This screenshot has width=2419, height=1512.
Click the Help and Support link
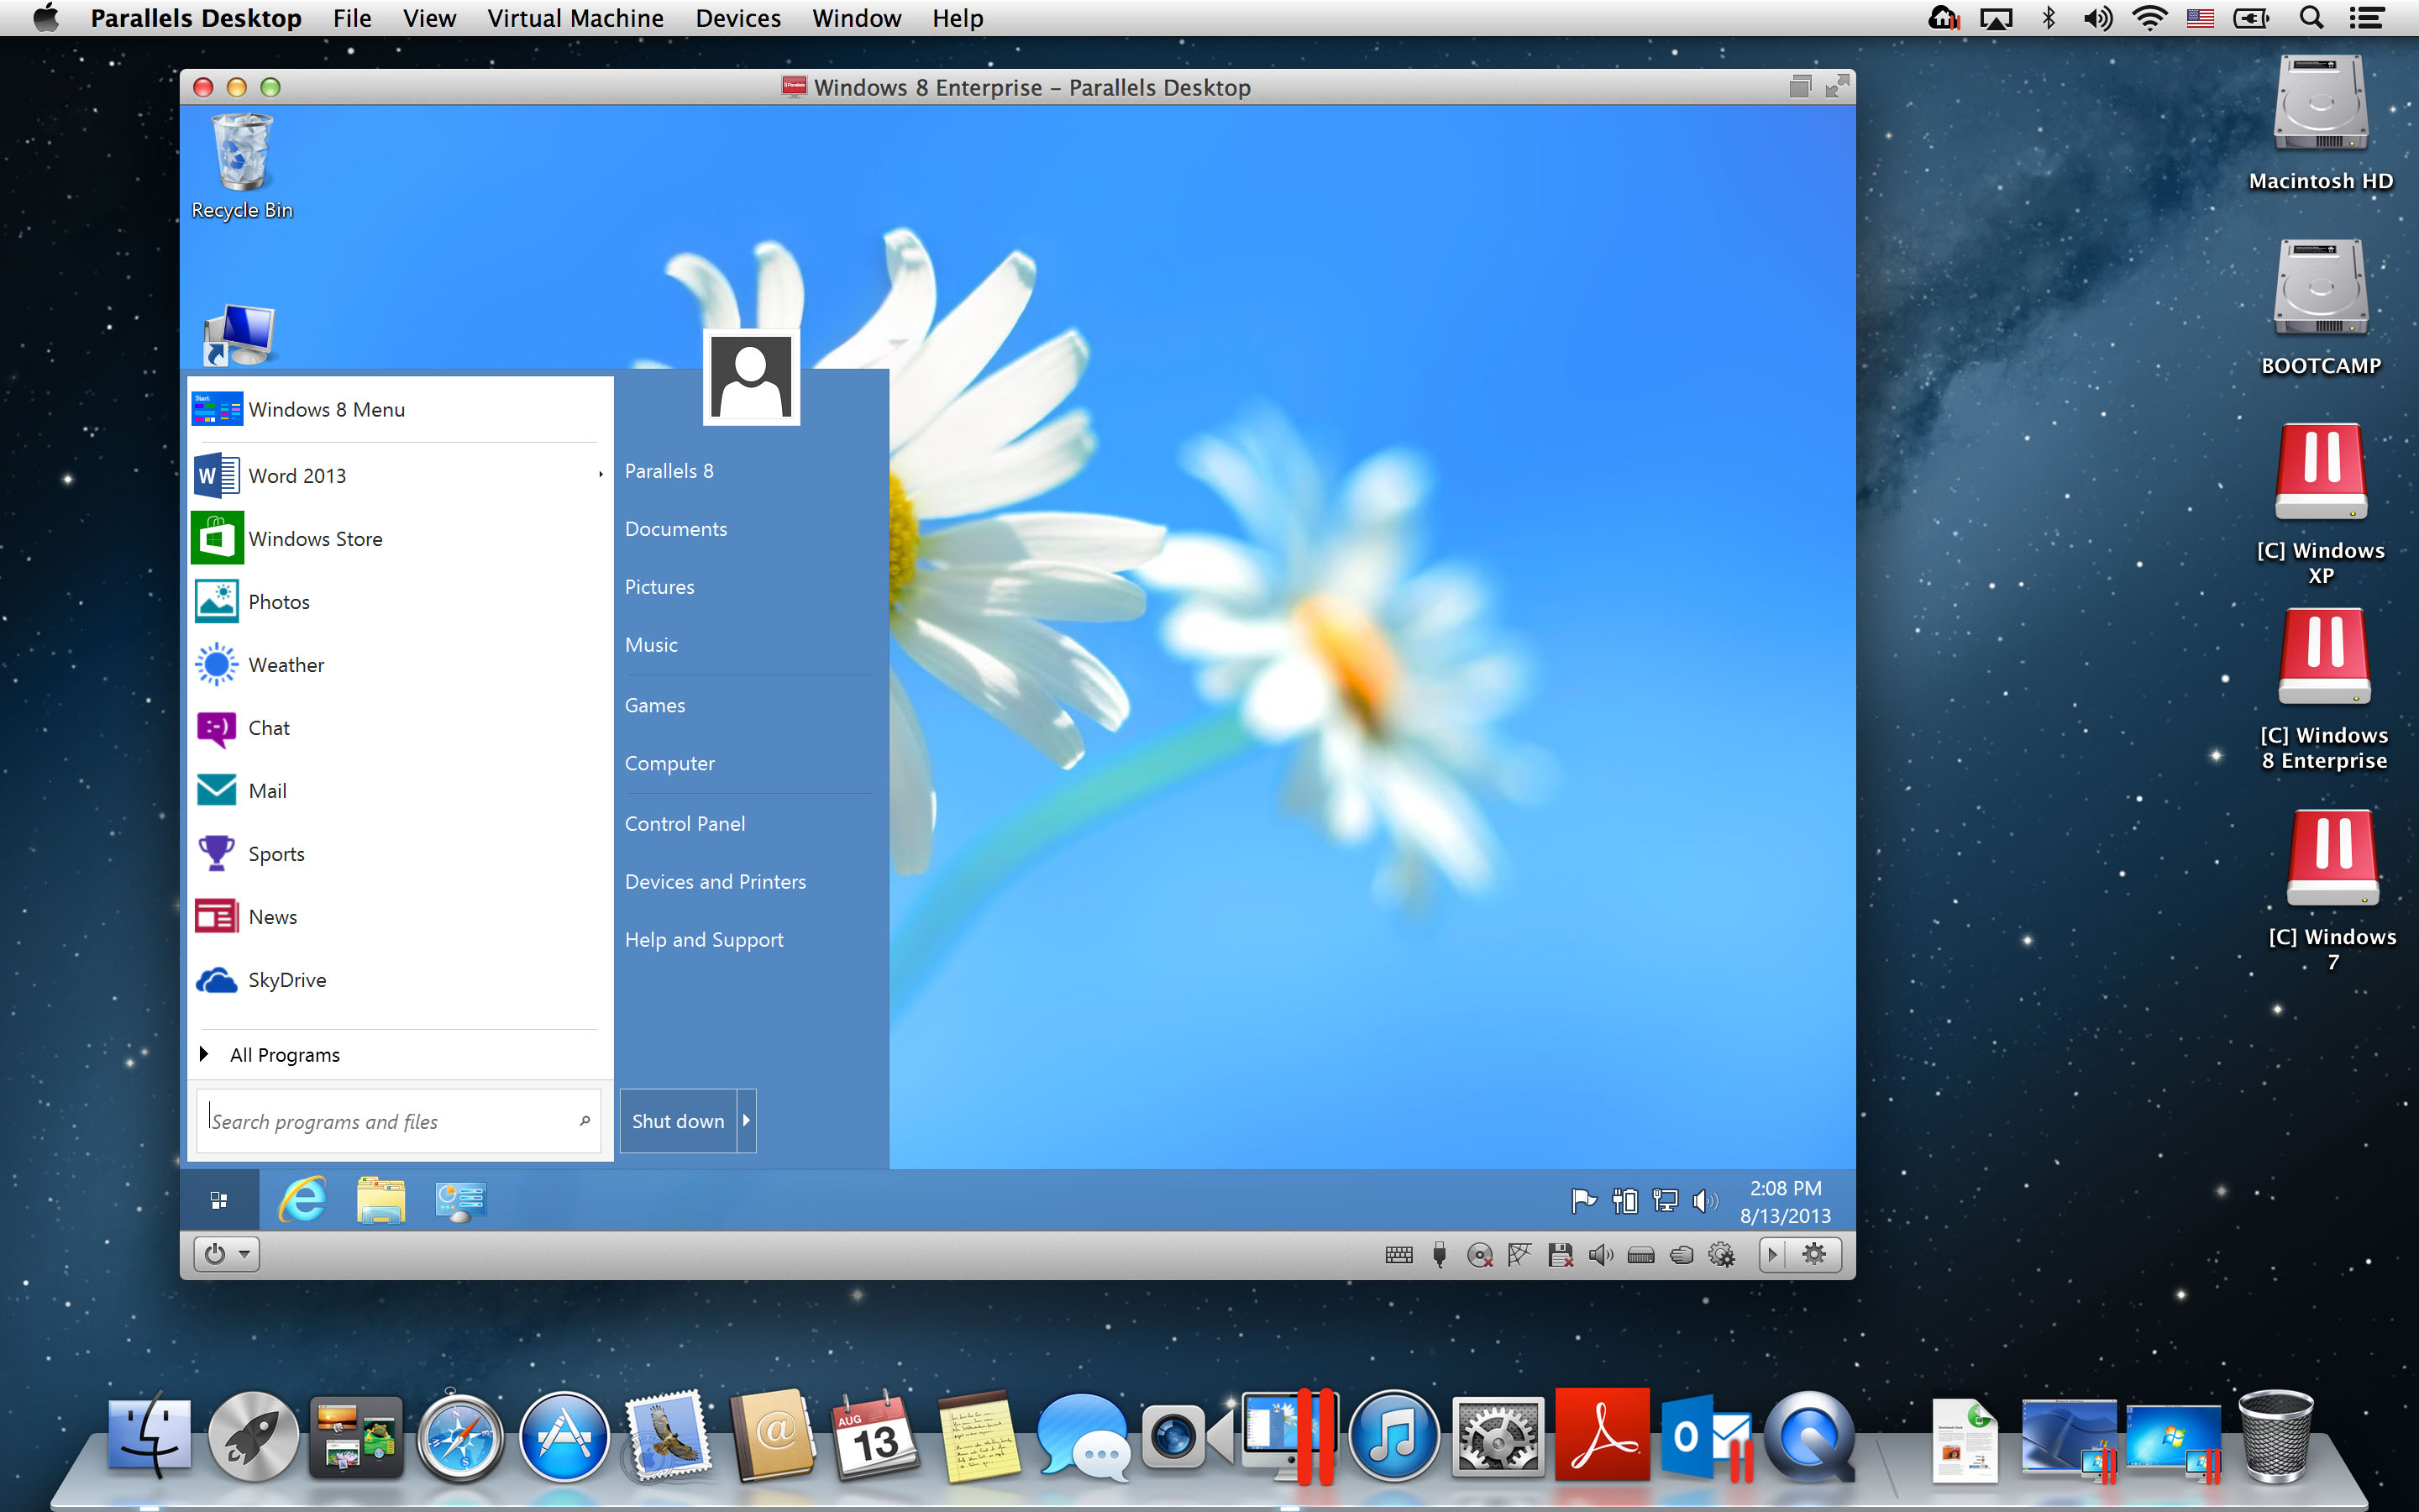[704, 939]
